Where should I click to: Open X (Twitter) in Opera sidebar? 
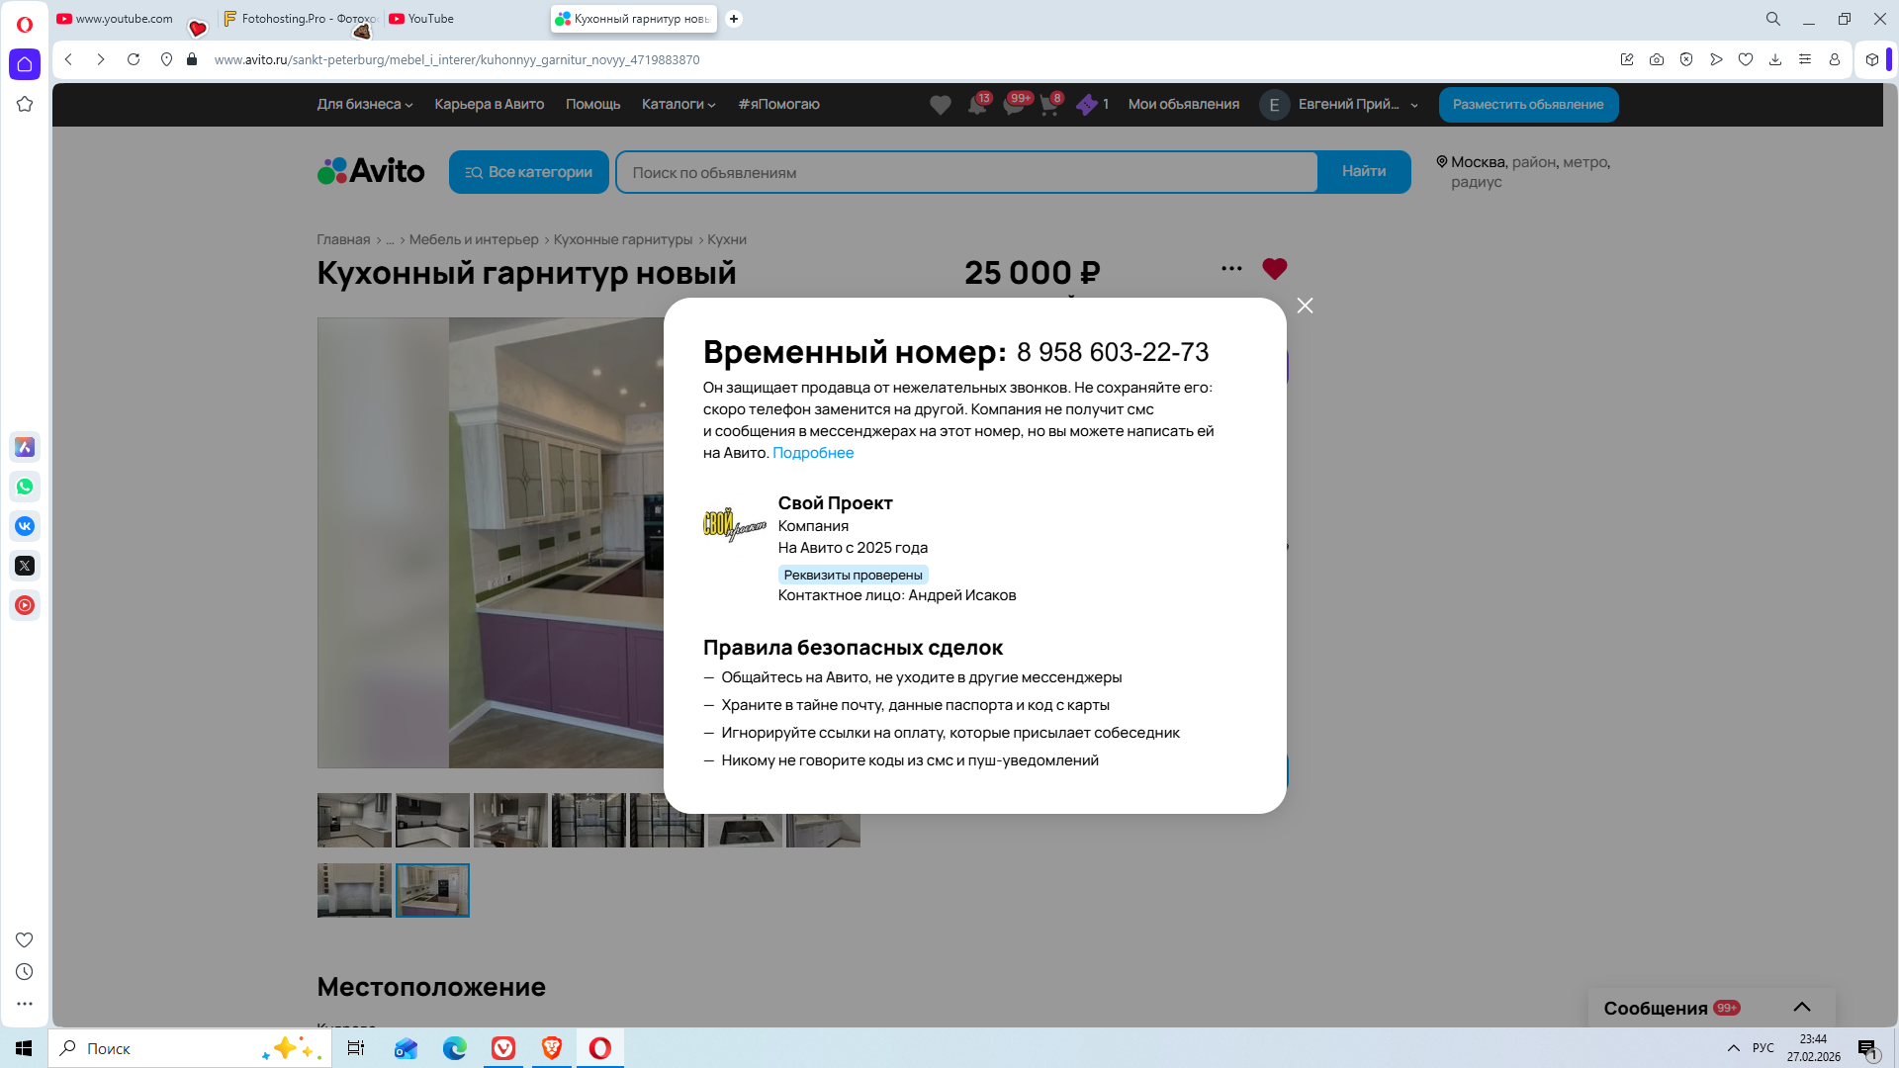(x=25, y=566)
